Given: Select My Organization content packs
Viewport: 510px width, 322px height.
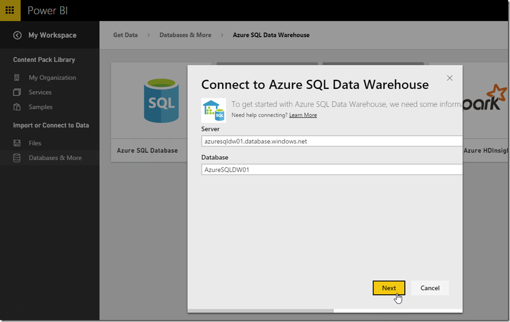Looking at the screenshot, I should (x=53, y=78).
